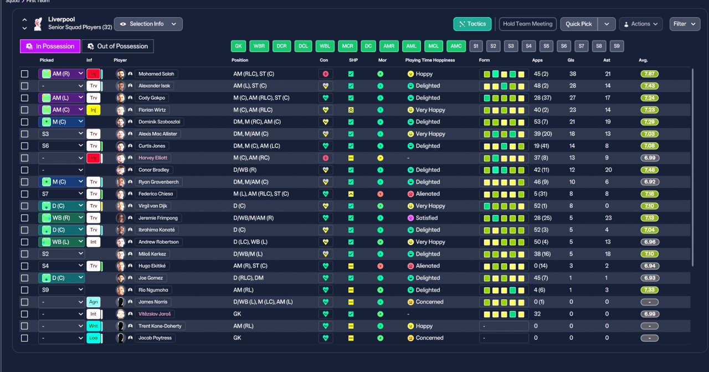
Task: Select the checkbox for Virgil van Dijk
Action: pyautogui.click(x=24, y=206)
